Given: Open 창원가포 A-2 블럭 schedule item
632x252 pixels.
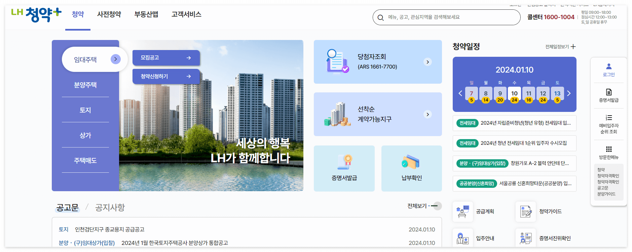Looking at the screenshot, I should pyautogui.click(x=515, y=163).
